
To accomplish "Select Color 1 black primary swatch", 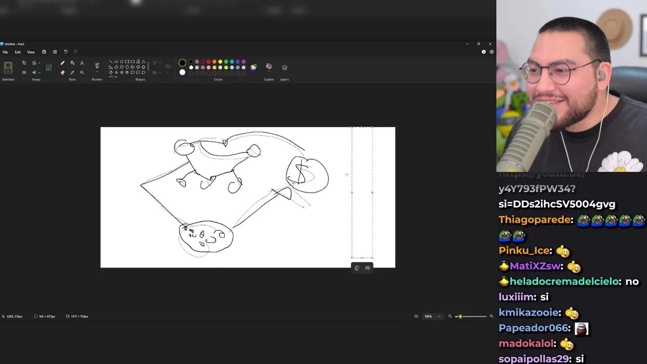I will click(182, 63).
